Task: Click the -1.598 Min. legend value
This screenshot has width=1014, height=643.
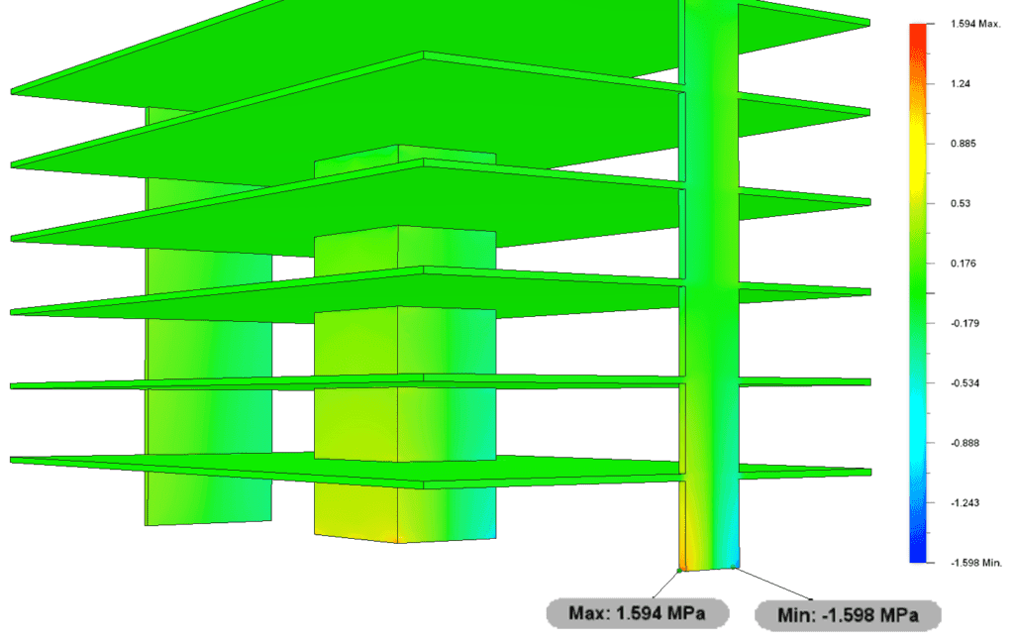Action: click(975, 563)
